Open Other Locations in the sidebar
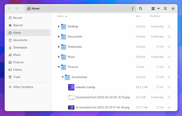 click(x=28, y=87)
